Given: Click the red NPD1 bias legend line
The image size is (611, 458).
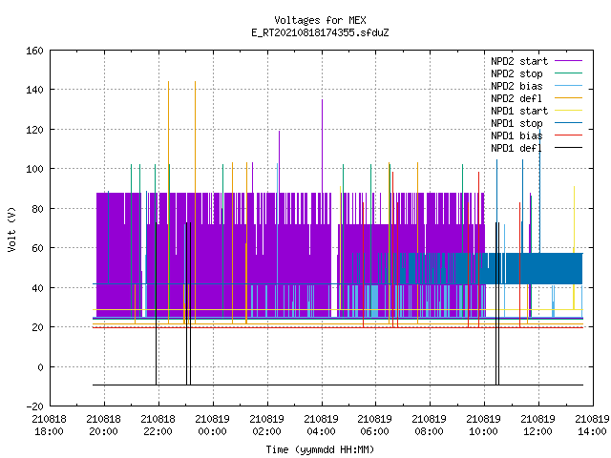Looking at the screenshot, I should pyautogui.click(x=569, y=135).
